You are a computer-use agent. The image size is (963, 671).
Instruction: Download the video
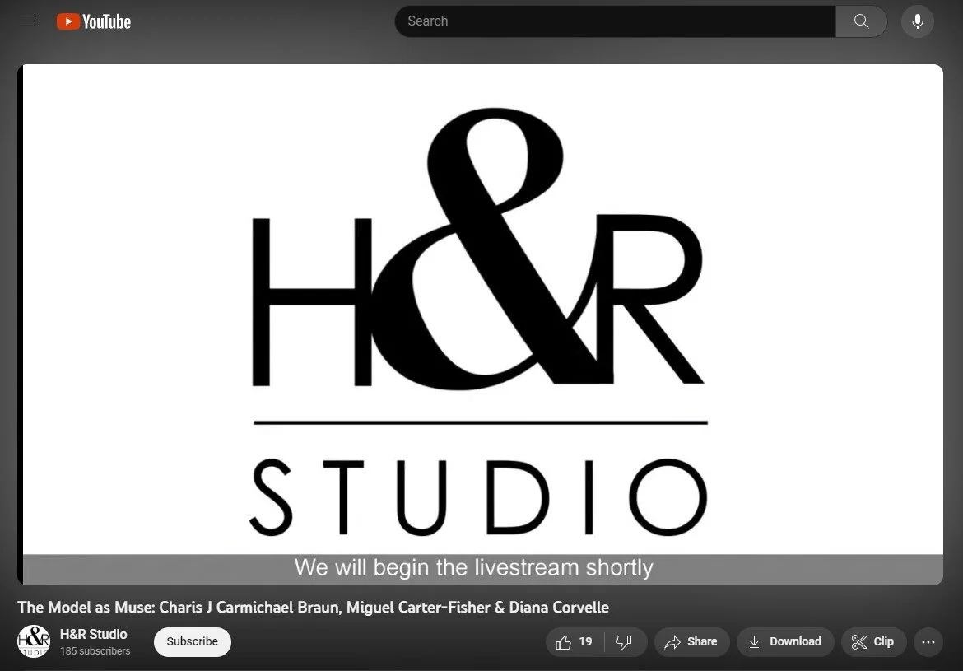pyautogui.click(x=785, y=642)
